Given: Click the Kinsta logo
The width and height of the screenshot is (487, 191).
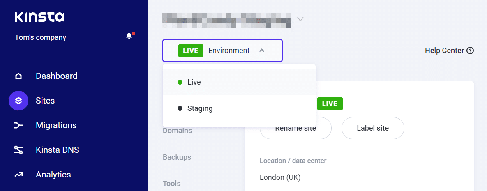Looking at the screenshot, I should click(x=39, y=17).
